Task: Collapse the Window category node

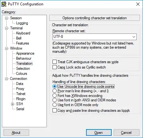Action: click(7, 49)
